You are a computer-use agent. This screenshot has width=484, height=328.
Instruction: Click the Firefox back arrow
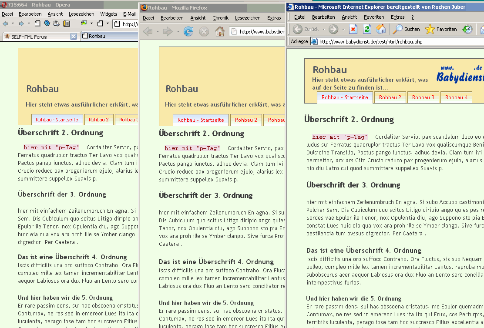(148, 31)
